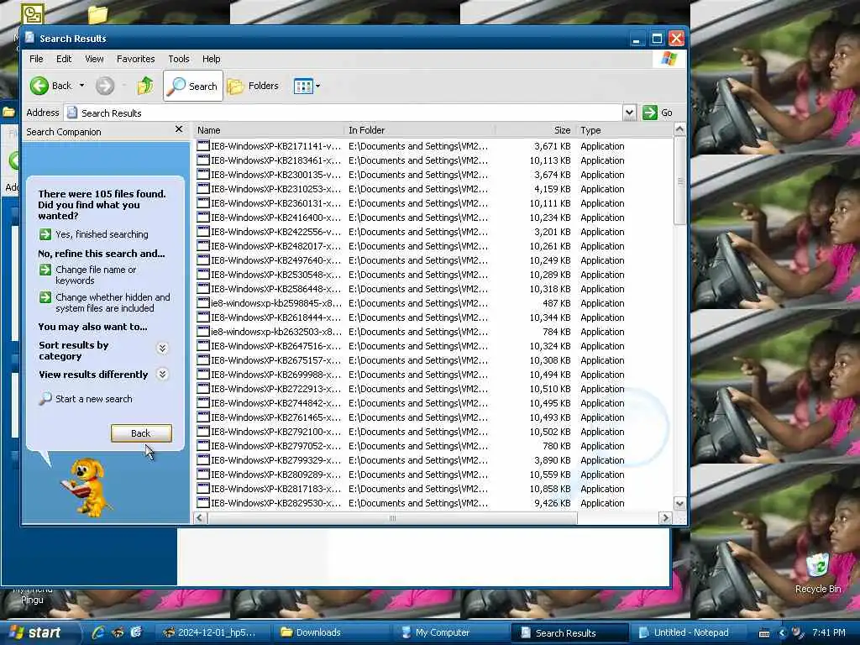This screenshot has height=645, width=860.
Task: Select file icon of IE8-WindowsXP-KB2797052
Action: click(x=203, y=446)
